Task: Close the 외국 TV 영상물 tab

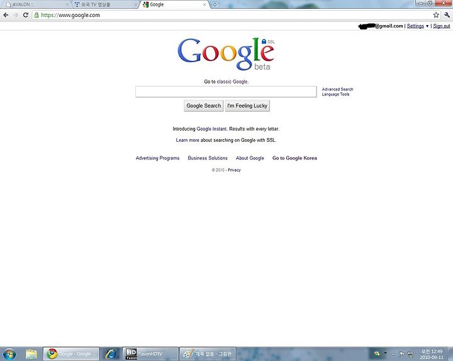Action: [135, 4]
